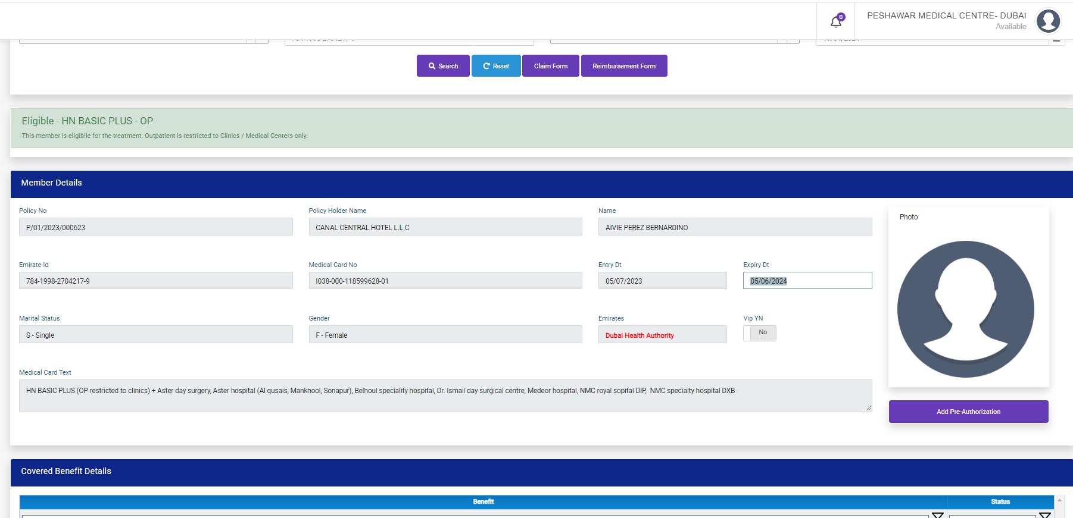Click the filter icon in Benefit column
This screenshot has width=1073, height=518.
point(938,514)
